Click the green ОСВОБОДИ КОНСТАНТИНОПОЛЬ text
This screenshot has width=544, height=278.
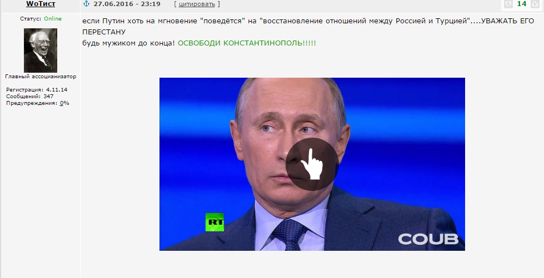coord(247,43)
